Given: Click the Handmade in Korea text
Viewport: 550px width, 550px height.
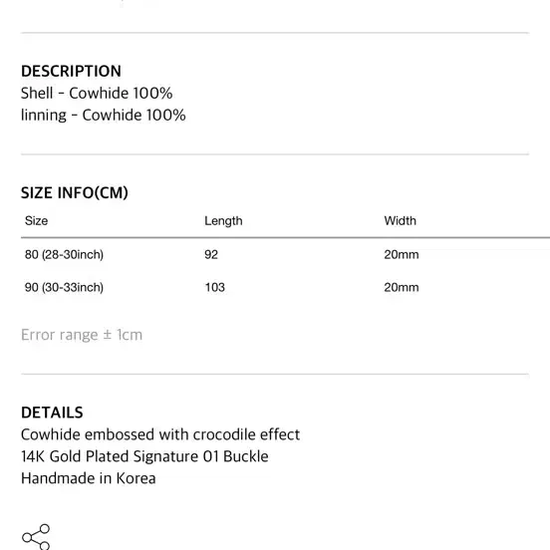Looking at the screenshot, I should (88, 478).
